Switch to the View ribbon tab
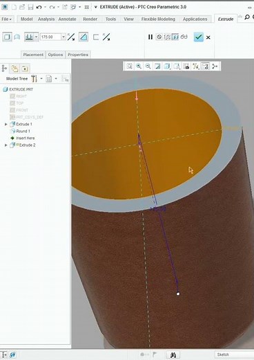The image size is (254, 360). (x=128, y=19)
